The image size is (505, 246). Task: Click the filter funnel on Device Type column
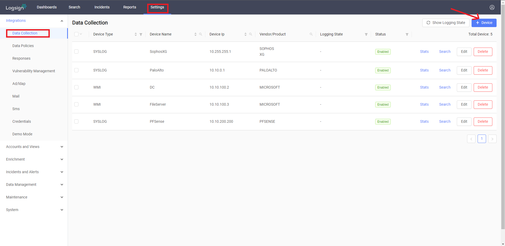(141, 34)
